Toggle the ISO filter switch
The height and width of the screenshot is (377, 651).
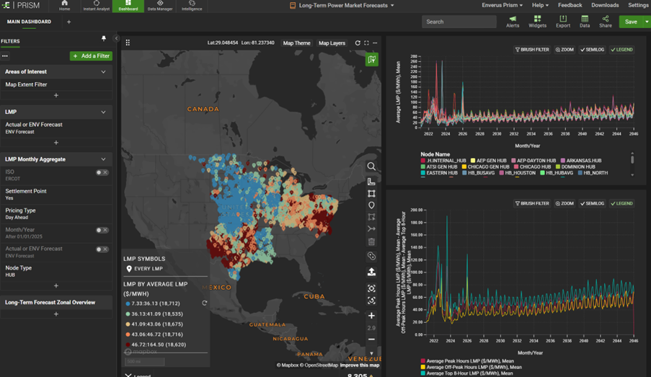point(102,172)
